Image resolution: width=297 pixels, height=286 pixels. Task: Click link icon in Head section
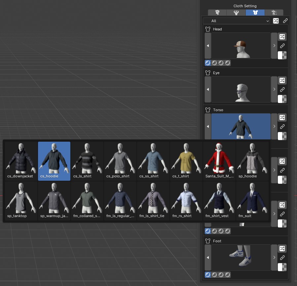click(x=282, y=46)
